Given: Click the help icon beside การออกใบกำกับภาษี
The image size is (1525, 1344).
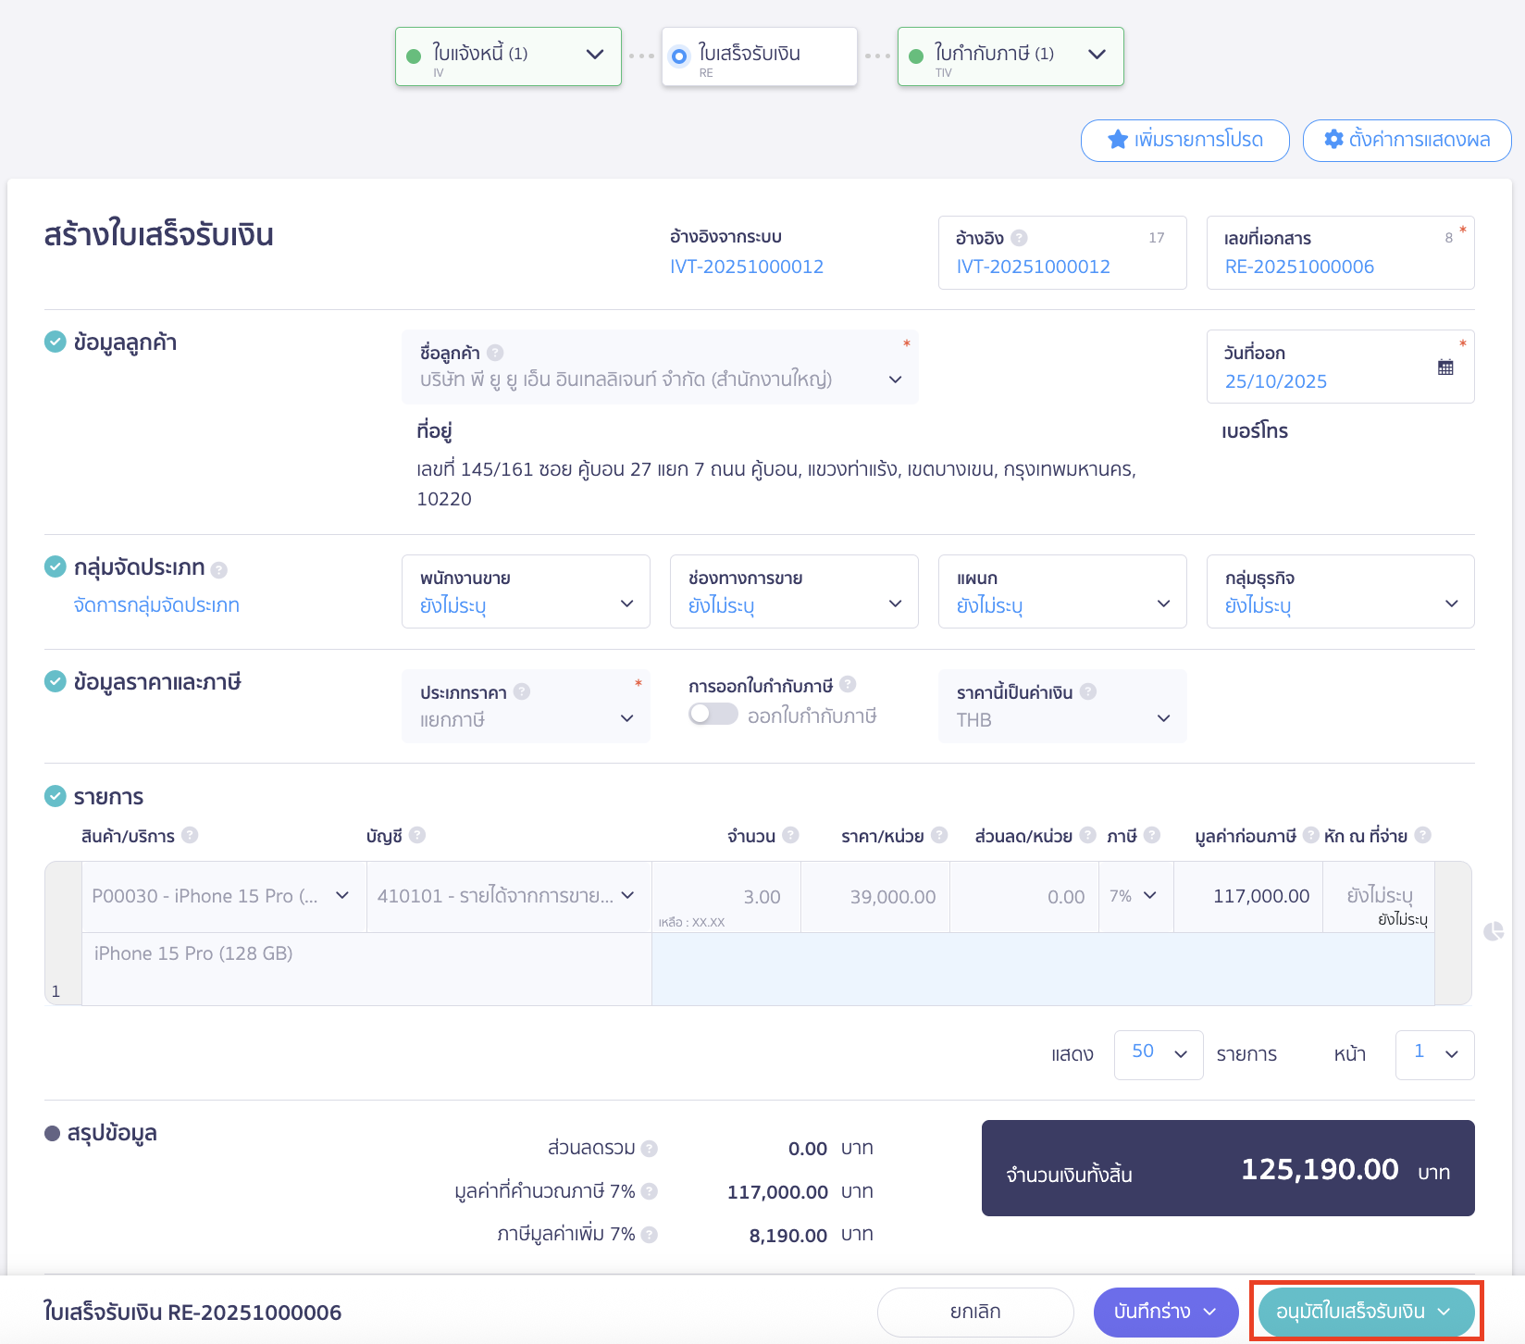Looking at the screenshot, I should [848, 685].
